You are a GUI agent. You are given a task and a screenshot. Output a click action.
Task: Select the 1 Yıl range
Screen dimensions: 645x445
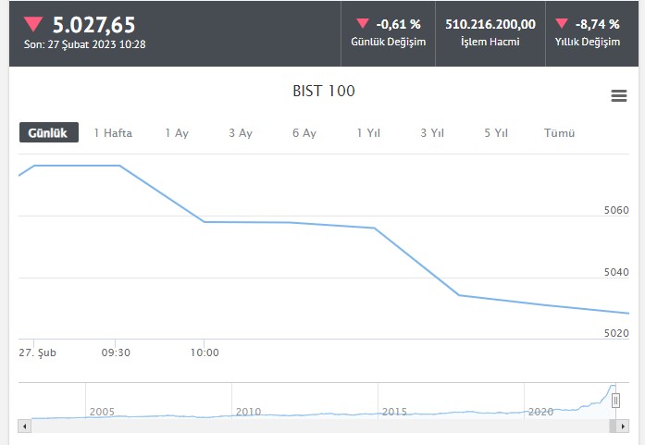368,133
